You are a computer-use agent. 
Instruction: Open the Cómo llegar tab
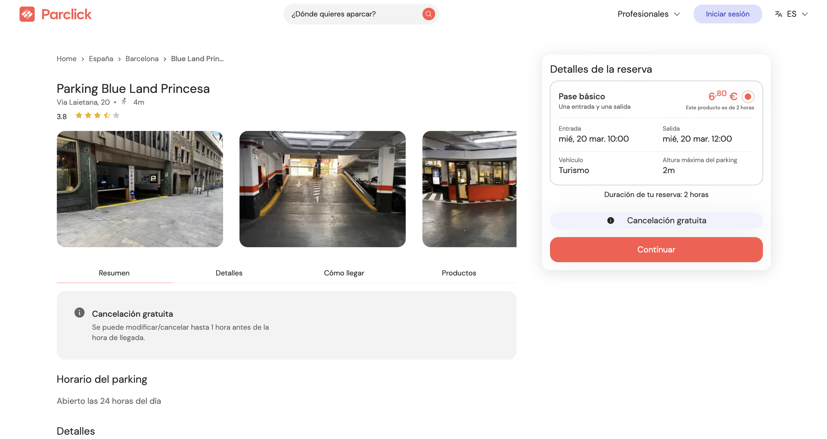pos(344,273)
